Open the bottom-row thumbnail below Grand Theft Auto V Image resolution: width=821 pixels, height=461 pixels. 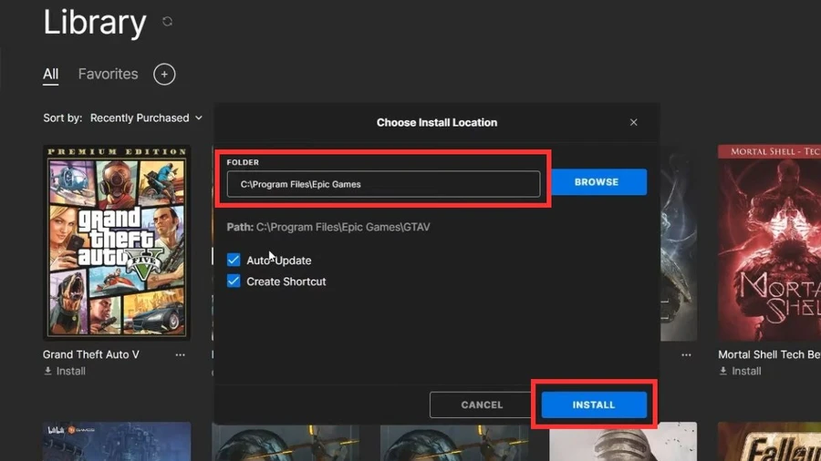click(x=117, y=442)
